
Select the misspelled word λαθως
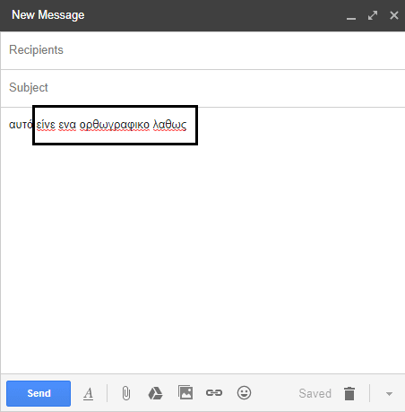[169, 125]
